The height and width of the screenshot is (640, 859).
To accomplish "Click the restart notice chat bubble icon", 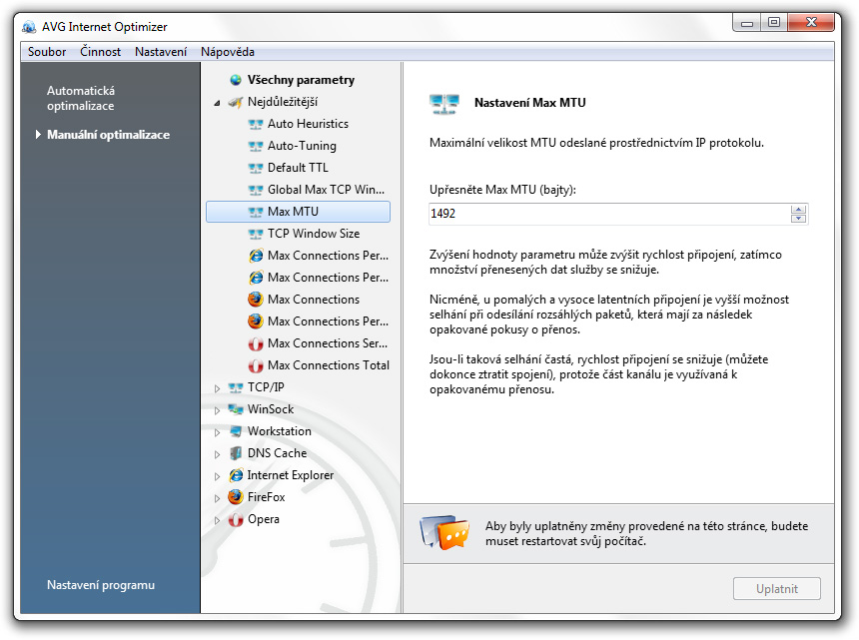I will click(444, 532).
